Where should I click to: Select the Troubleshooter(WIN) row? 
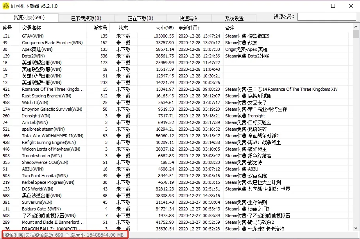[176, 156]
